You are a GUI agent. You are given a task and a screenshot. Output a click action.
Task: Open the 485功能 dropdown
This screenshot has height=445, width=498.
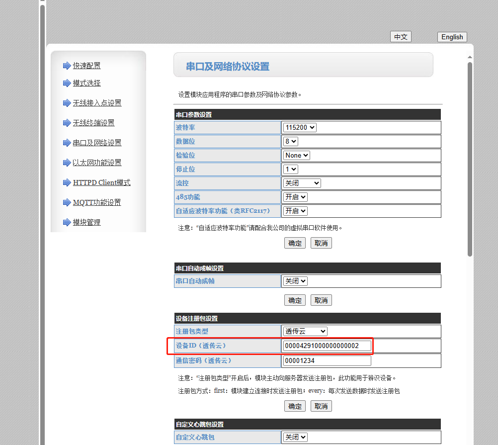tap(295, 197)
